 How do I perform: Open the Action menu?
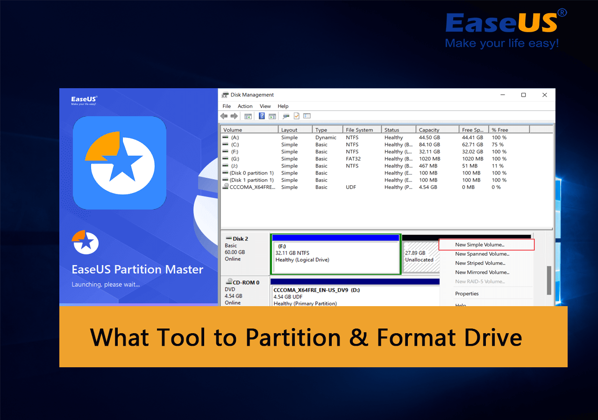click(245, 106)
